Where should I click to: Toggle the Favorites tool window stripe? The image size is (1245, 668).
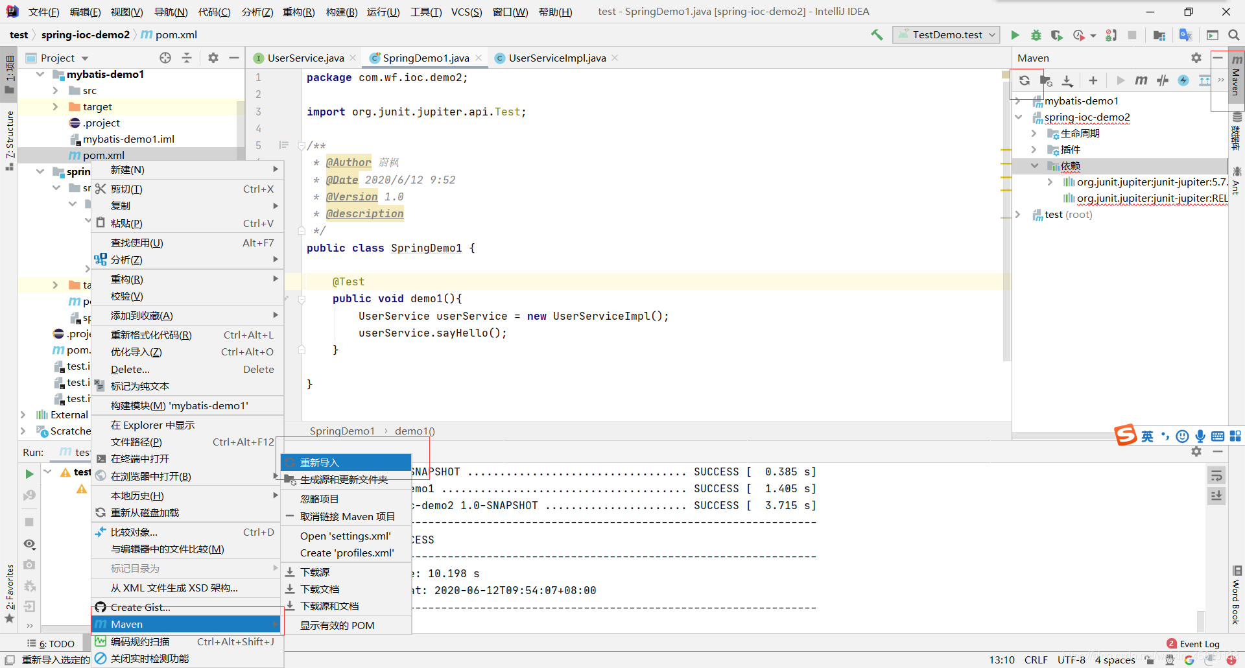(10, 593)
